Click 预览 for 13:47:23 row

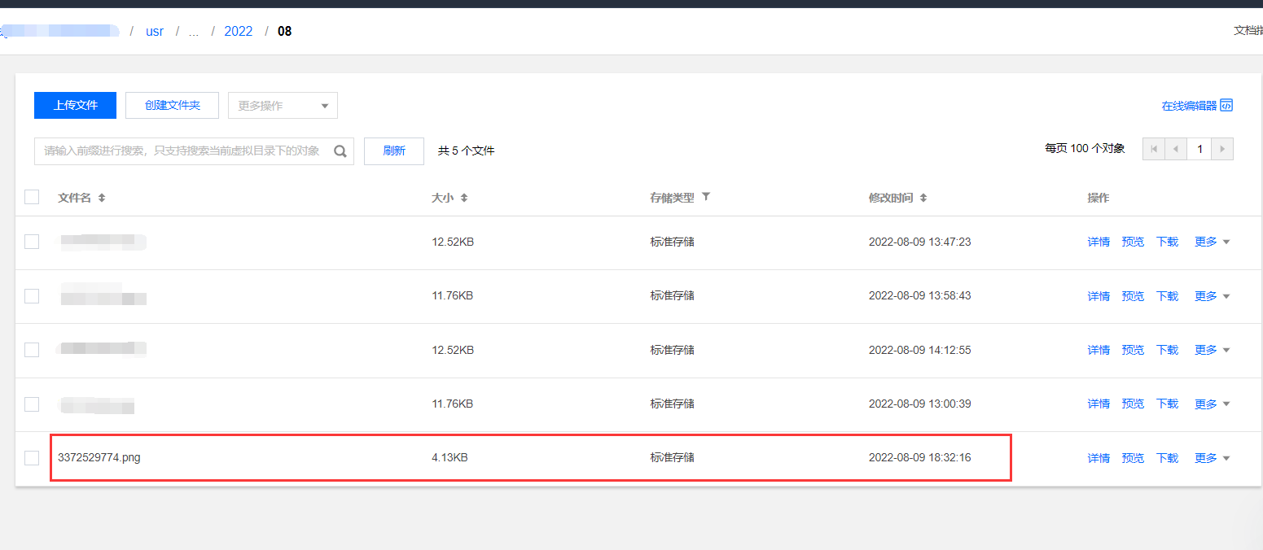1133,242
